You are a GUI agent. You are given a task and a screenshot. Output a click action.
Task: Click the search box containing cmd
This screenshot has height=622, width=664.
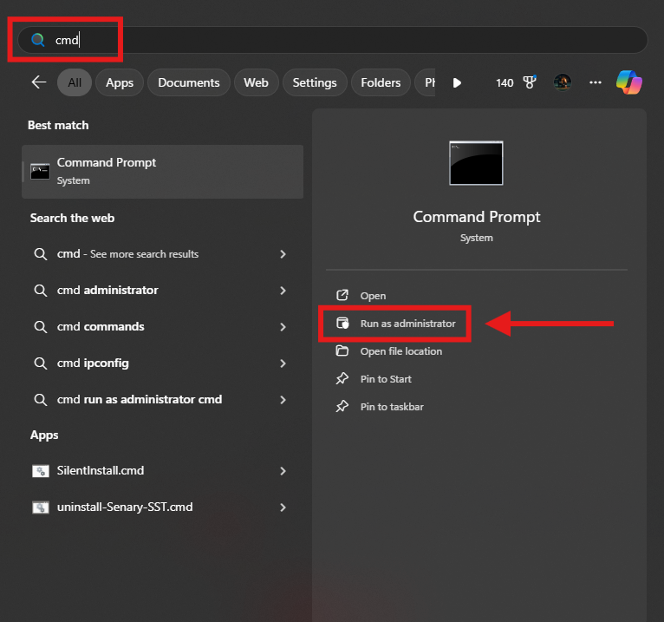(x=347, y=40)
